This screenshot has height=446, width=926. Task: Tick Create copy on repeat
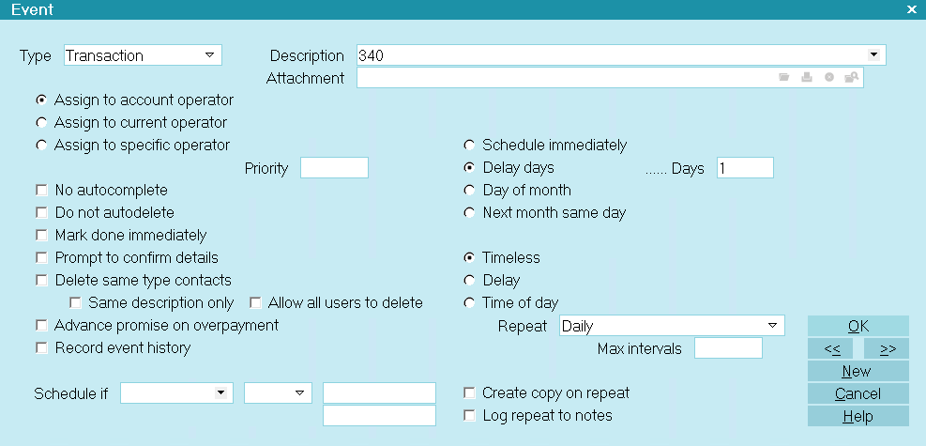(469, 392)
